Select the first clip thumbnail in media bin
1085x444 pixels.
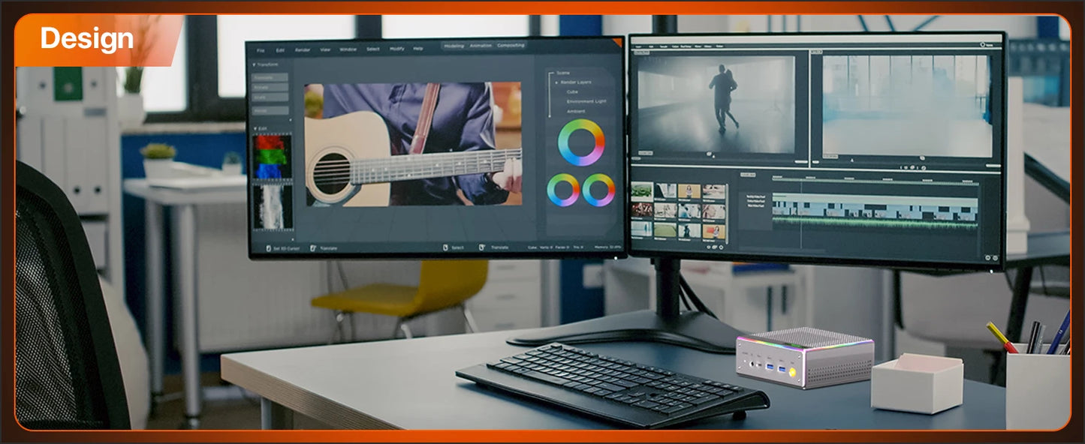(642, 191)
